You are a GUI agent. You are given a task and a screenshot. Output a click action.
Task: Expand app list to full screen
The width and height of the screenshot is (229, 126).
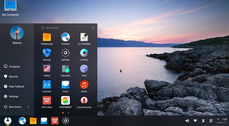[93, 28]
